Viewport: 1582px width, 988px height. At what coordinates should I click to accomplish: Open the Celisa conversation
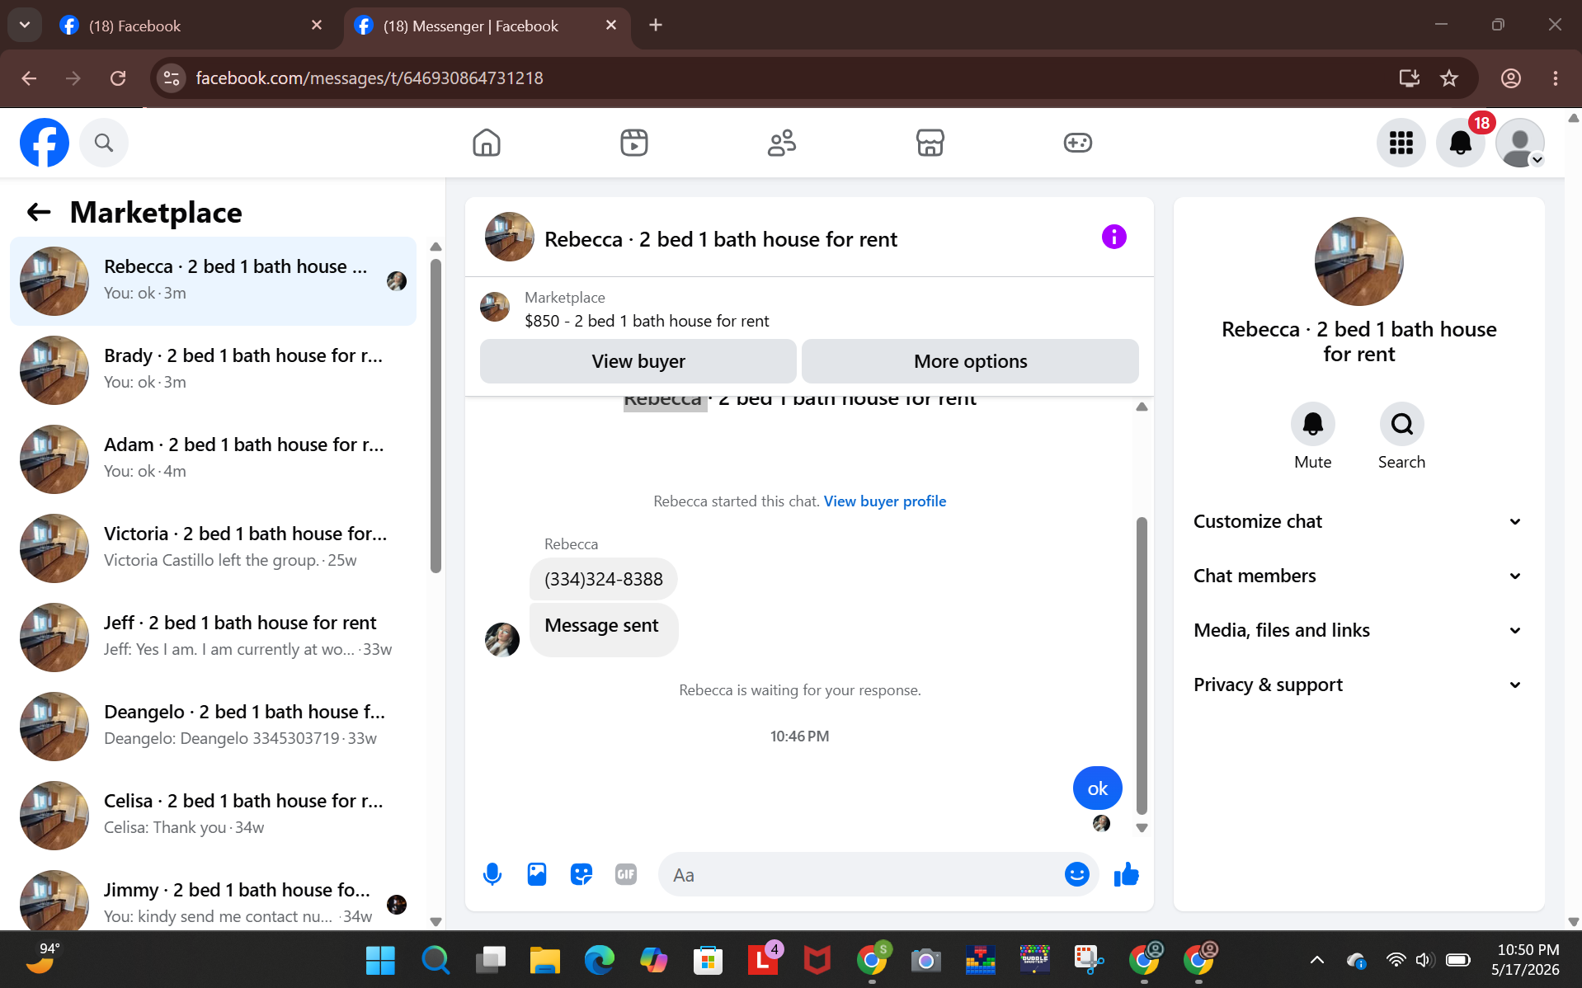pos(213,816)
